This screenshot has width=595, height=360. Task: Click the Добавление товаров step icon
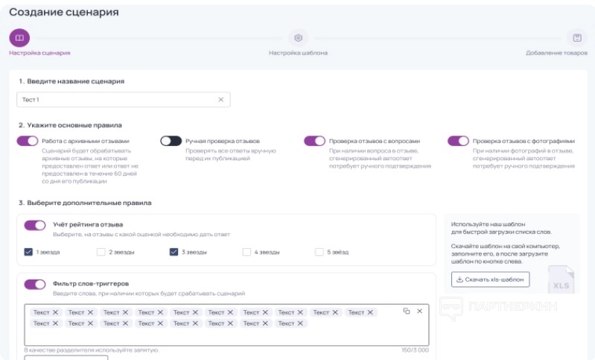click(x=576, y=37)
